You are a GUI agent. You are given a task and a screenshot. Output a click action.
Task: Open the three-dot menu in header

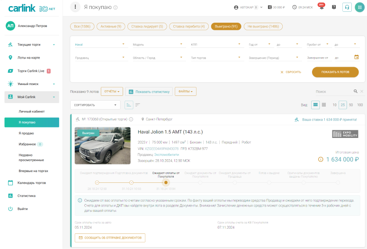75,7
